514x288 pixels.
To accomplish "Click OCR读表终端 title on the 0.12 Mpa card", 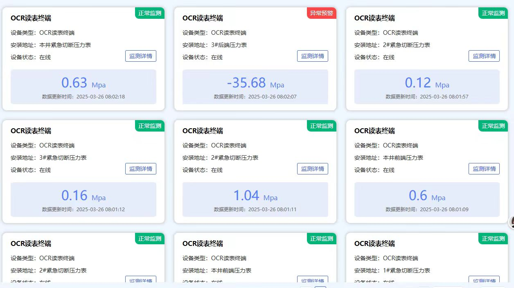I will [374, 18].
